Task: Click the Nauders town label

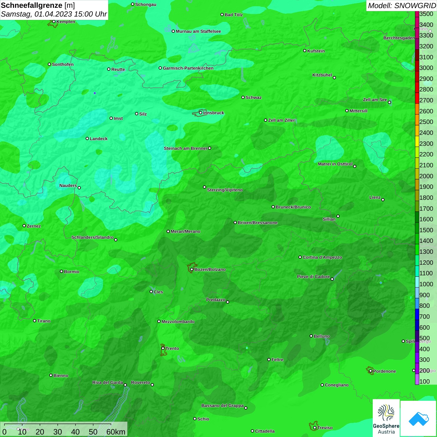Action: click(68, 185)
